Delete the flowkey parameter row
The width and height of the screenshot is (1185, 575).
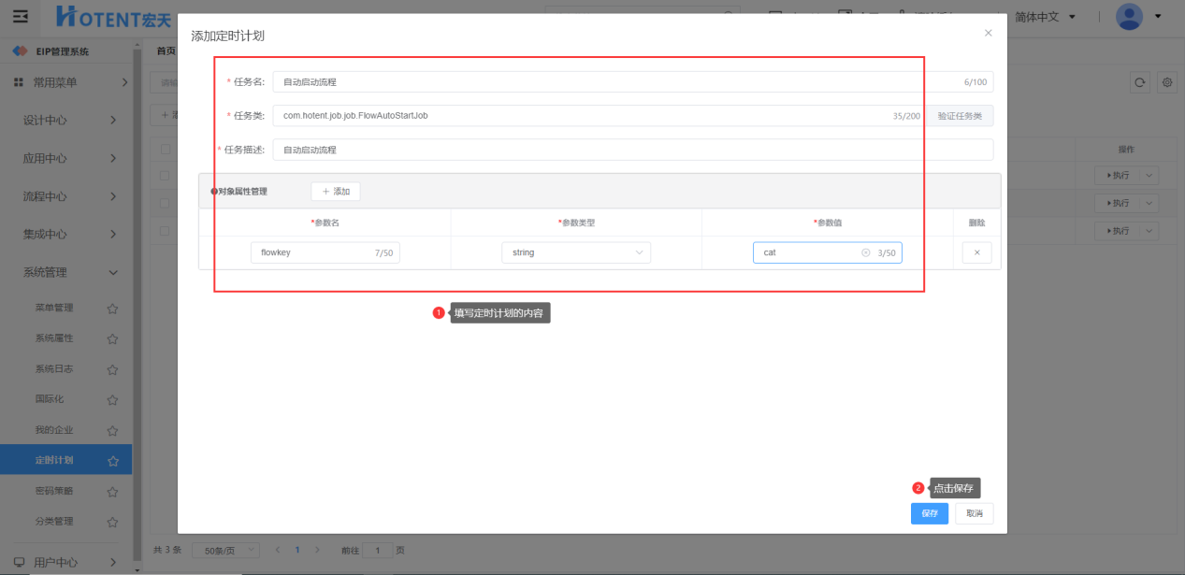pyautogui.click(x=976, y=252)
